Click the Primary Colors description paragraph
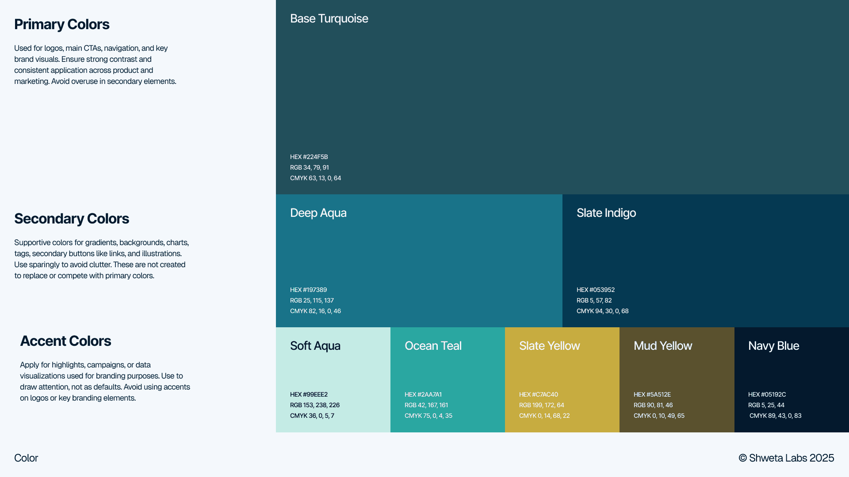This screenshot has height=477, width=849. pyautogui.click(x=95, y=64)
